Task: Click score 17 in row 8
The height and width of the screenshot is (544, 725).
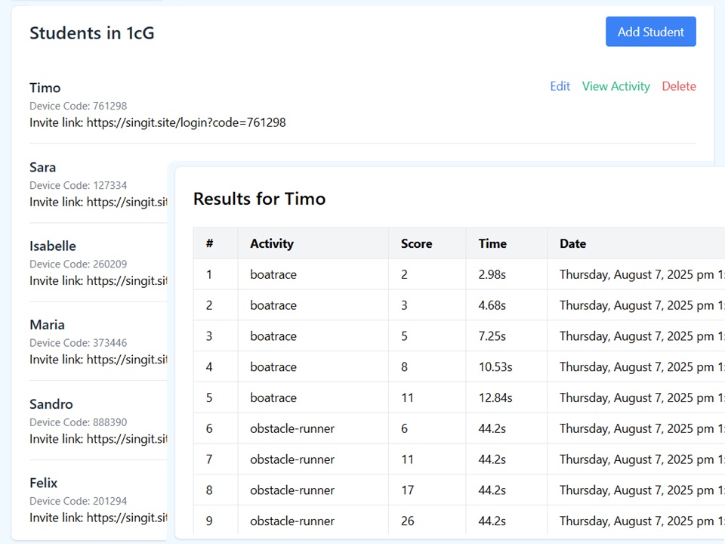Action: (x=407, y=490)
